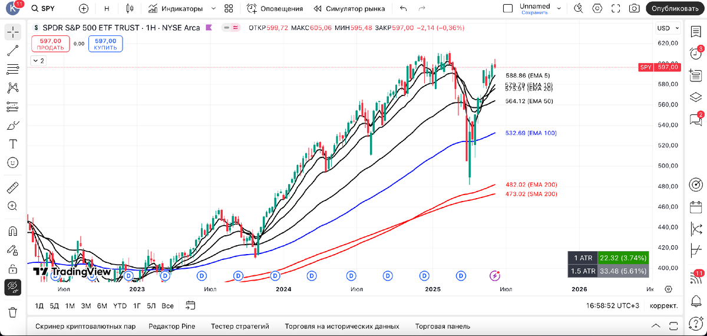Screen dimensions: 707x336
Task: Toggle stay in drawing mode
Action: (x=13, y=250)
